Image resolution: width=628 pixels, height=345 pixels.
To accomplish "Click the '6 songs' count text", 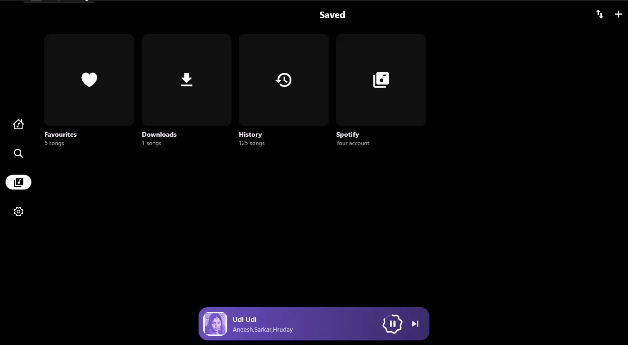I will 54,143.
